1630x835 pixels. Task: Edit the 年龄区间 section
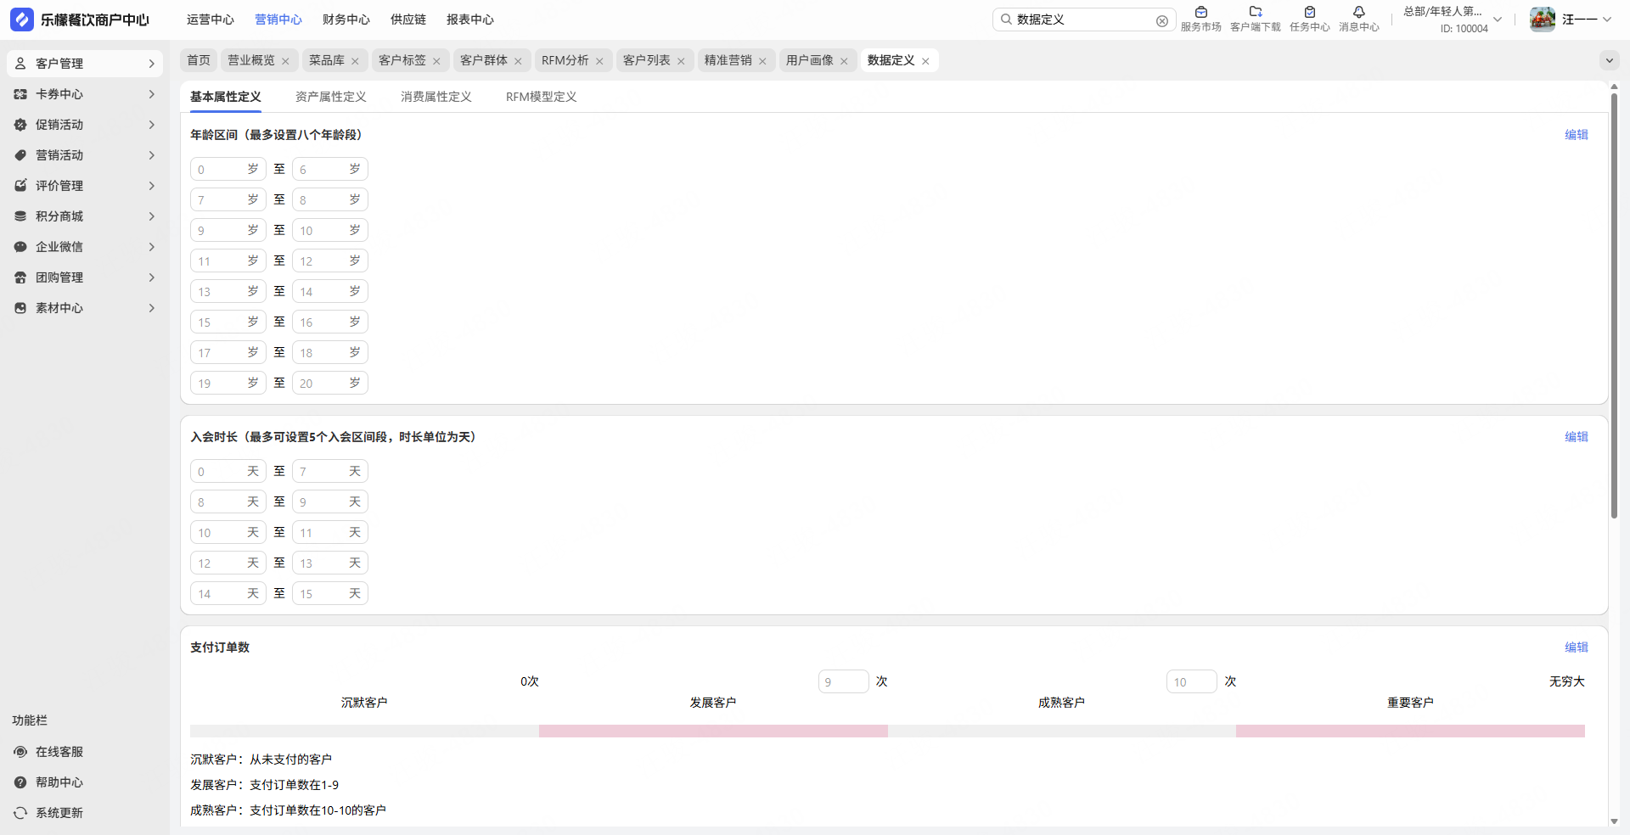click(1577, 135)
